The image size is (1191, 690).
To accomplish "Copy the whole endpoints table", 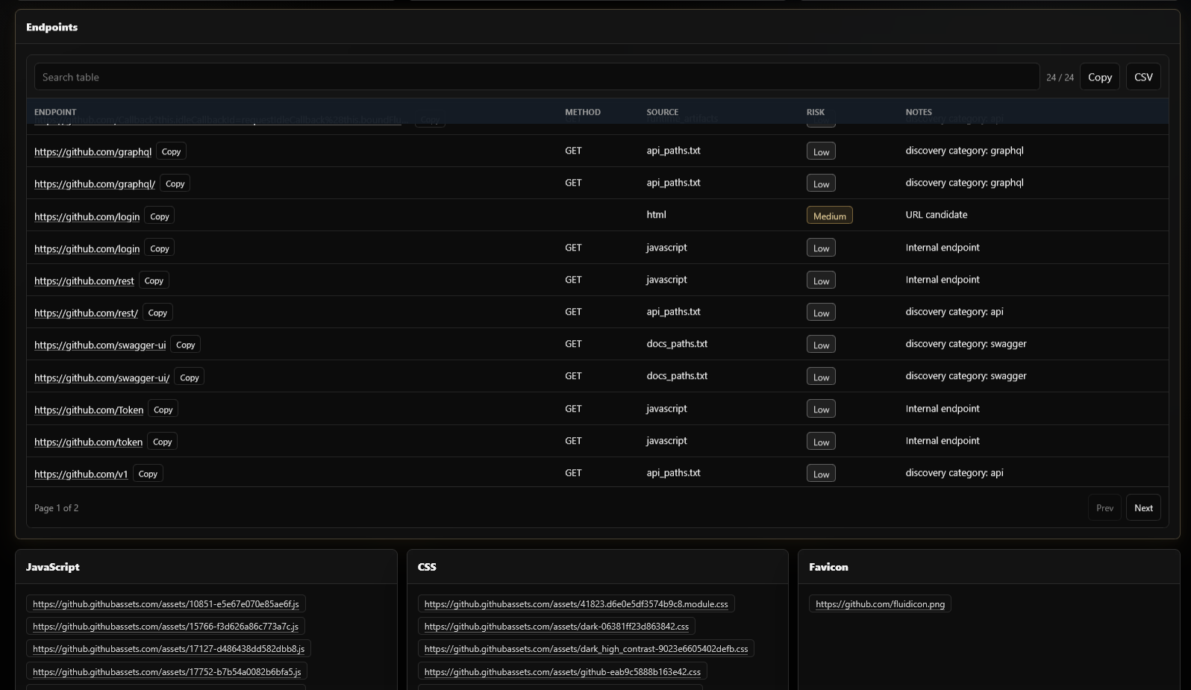I will [x=1099, y=77].
